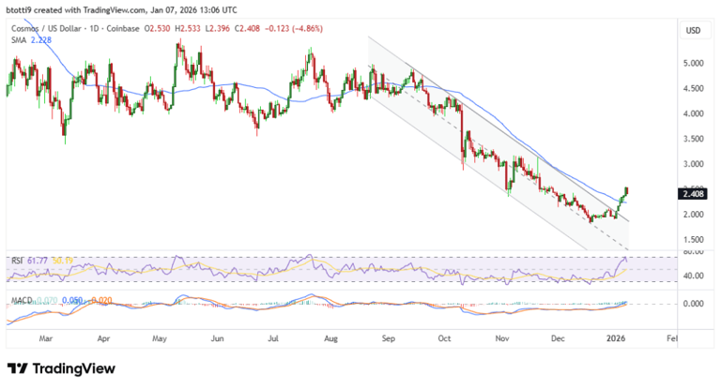Click the latest red candle near 2.408
This screenshot has height=389, width=721.
(x=626, y=190)
